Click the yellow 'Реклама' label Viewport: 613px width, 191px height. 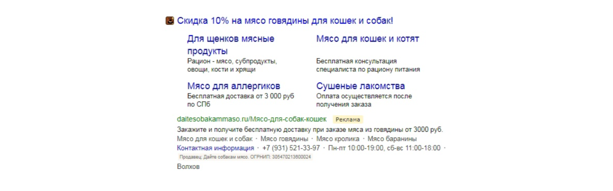pos(348,119)
